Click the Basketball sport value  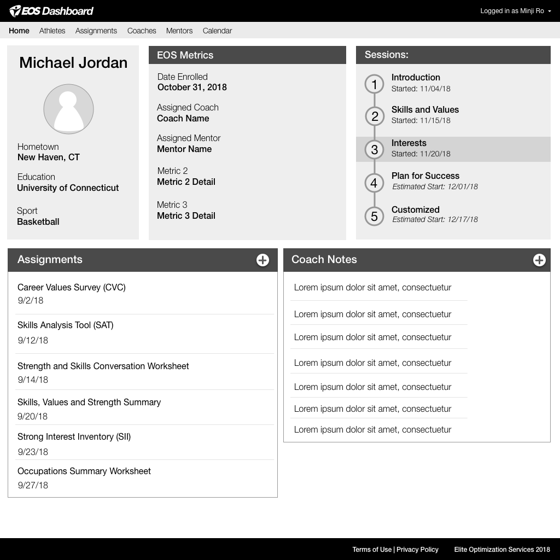point(38,222)
